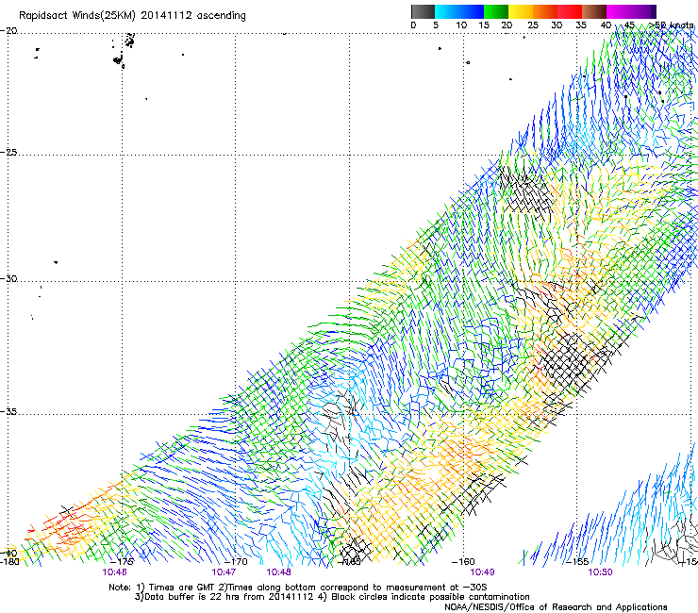Click the '20' legend scale label

(507, 25)
